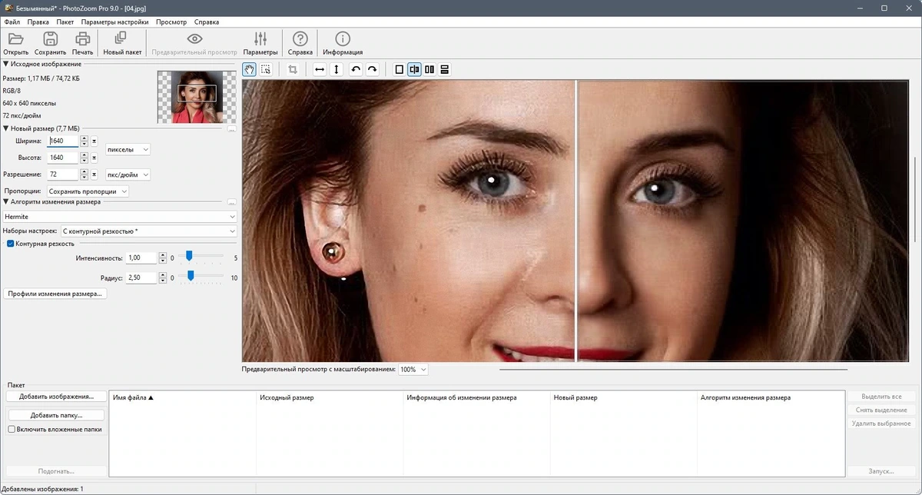
Task: Click the Справка question mark toolbar icon
Action: pyautogui.click(x=300, y=38)
